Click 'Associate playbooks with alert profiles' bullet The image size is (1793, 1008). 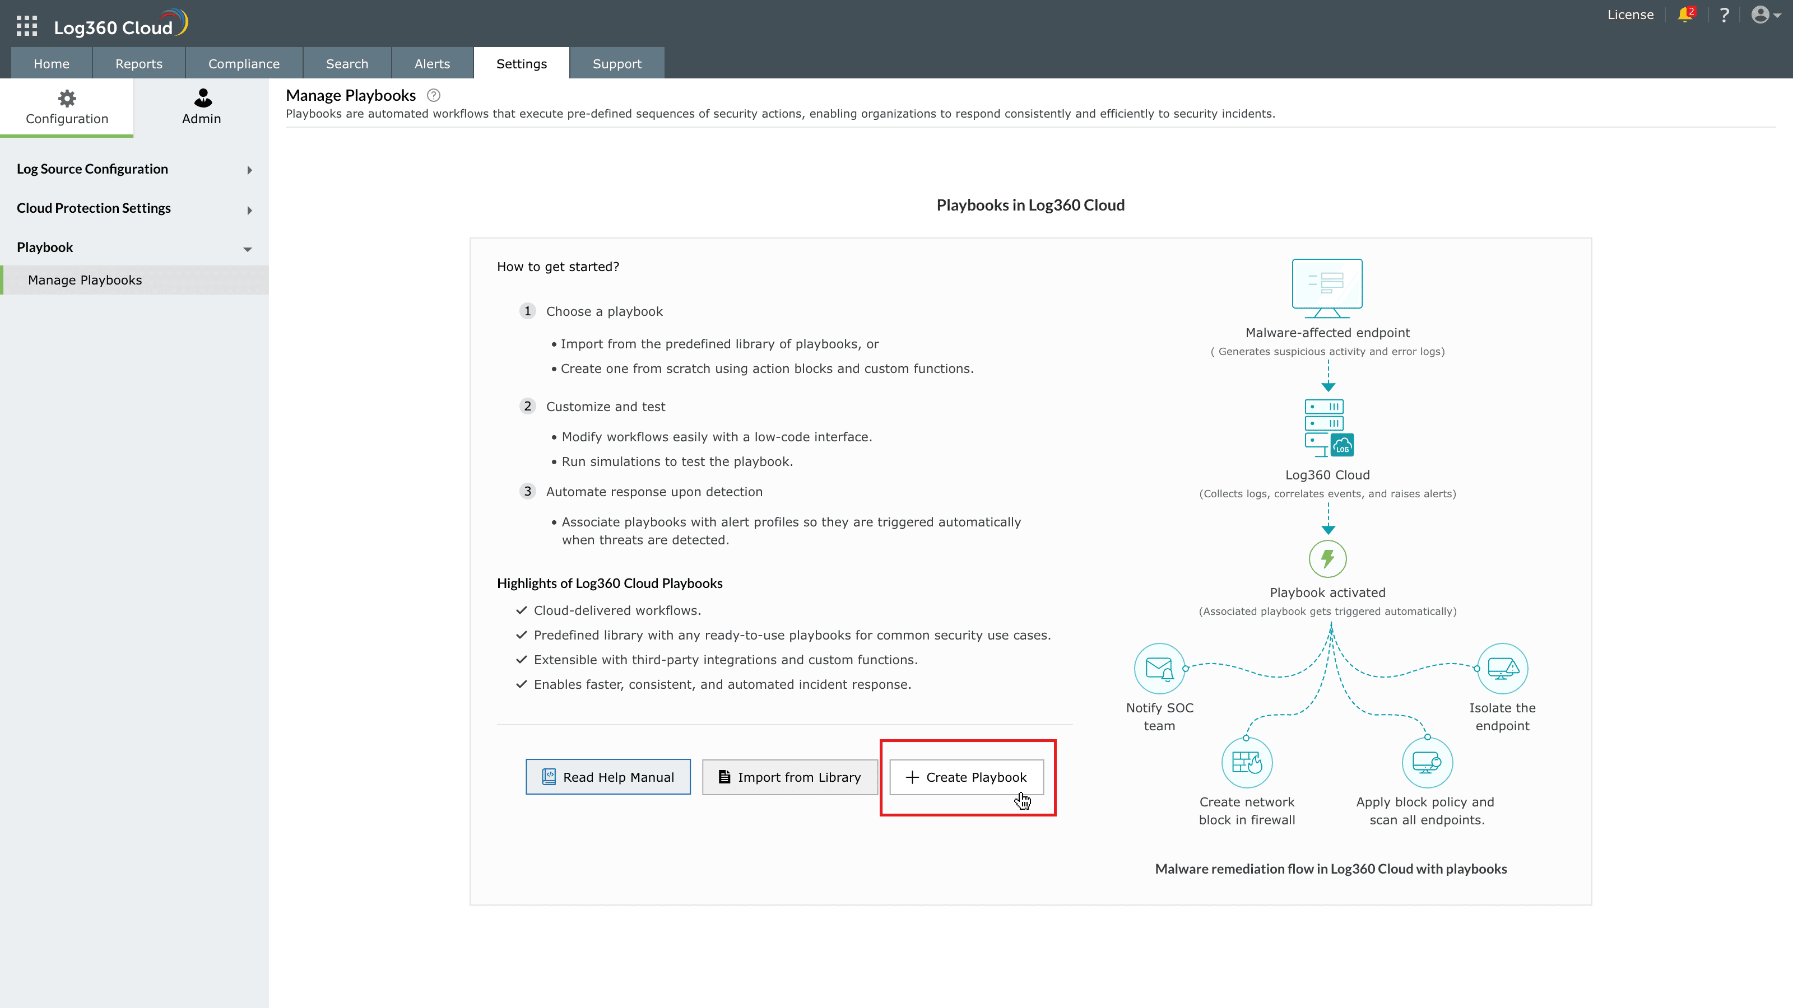[791, 531]
